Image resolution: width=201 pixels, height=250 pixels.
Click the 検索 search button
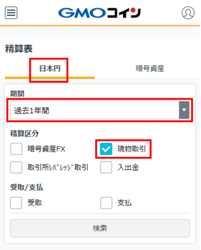coord(100,228)
